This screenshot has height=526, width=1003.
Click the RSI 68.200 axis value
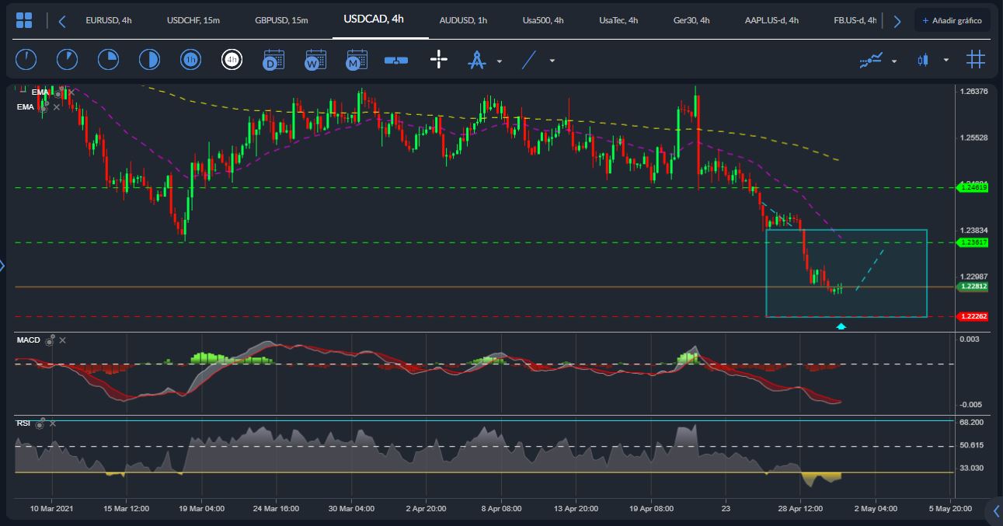click(972, 423)
